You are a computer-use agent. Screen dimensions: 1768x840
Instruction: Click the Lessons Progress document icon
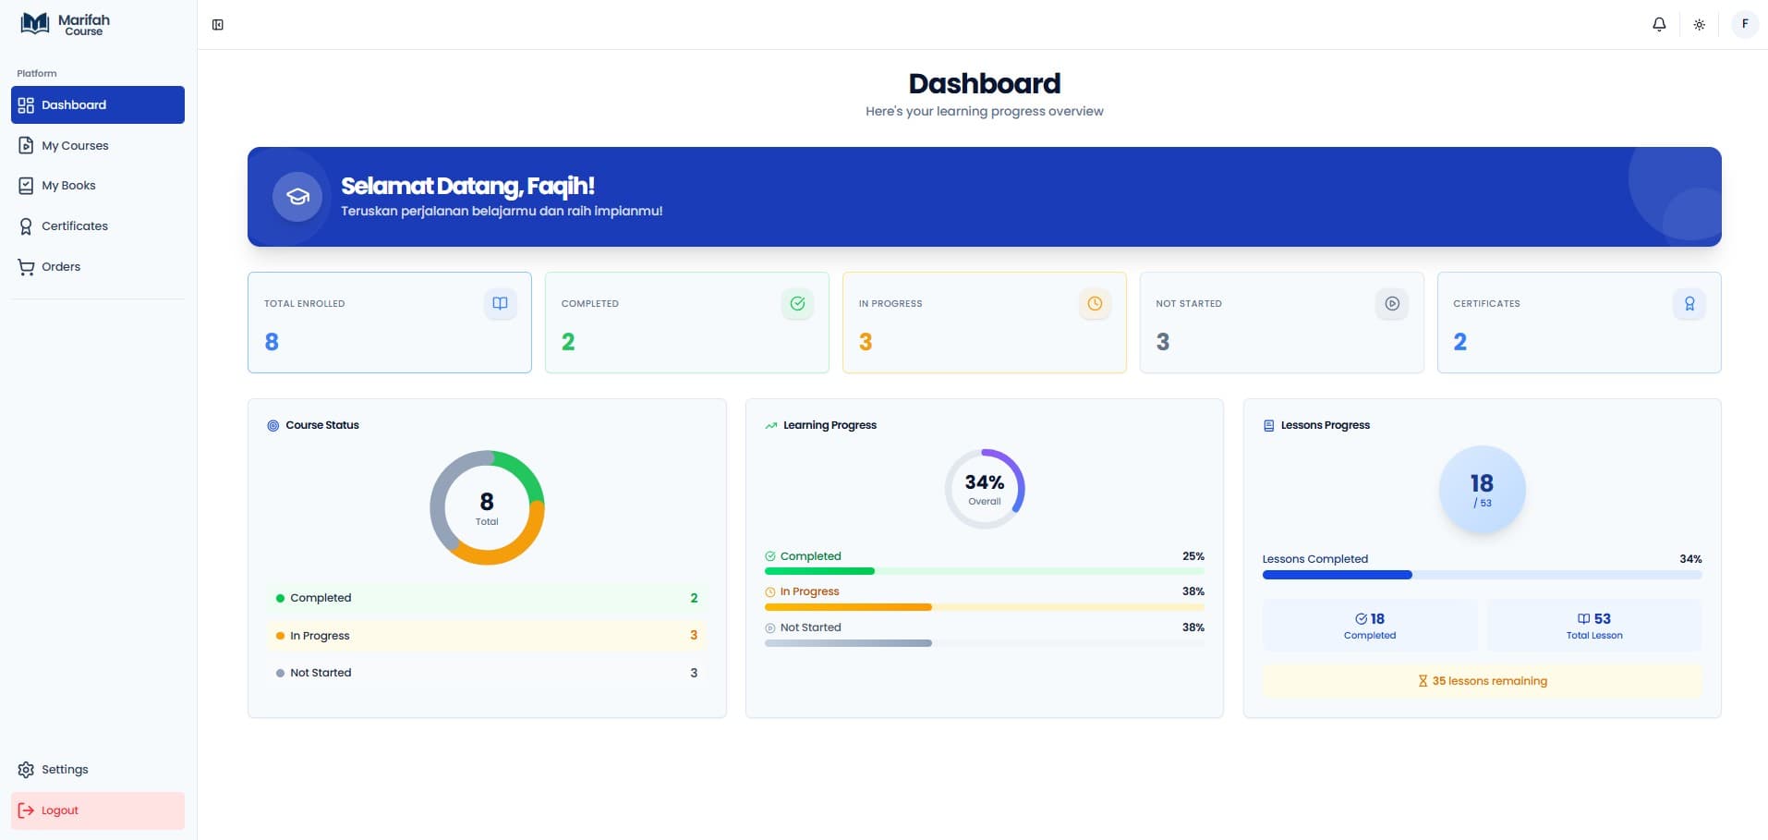(1268, 426)
